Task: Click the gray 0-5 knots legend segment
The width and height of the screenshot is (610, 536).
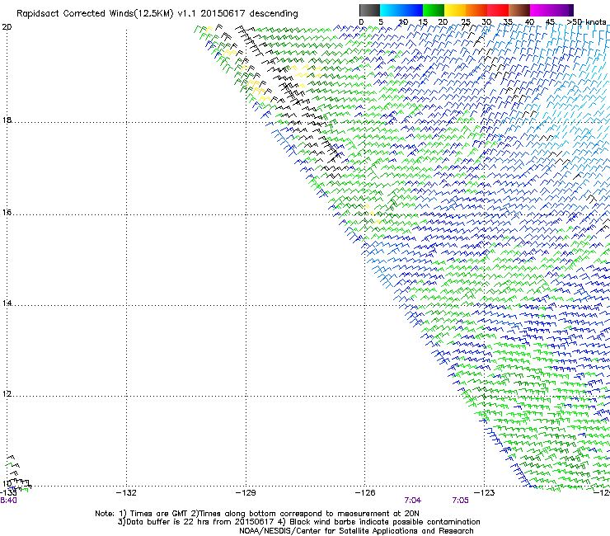Action: (x=369, y=10)
